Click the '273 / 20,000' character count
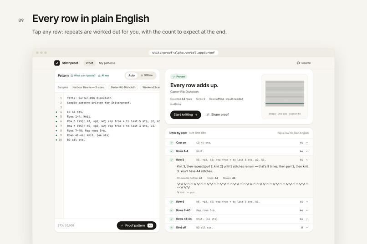 click(x=66, y=225)
